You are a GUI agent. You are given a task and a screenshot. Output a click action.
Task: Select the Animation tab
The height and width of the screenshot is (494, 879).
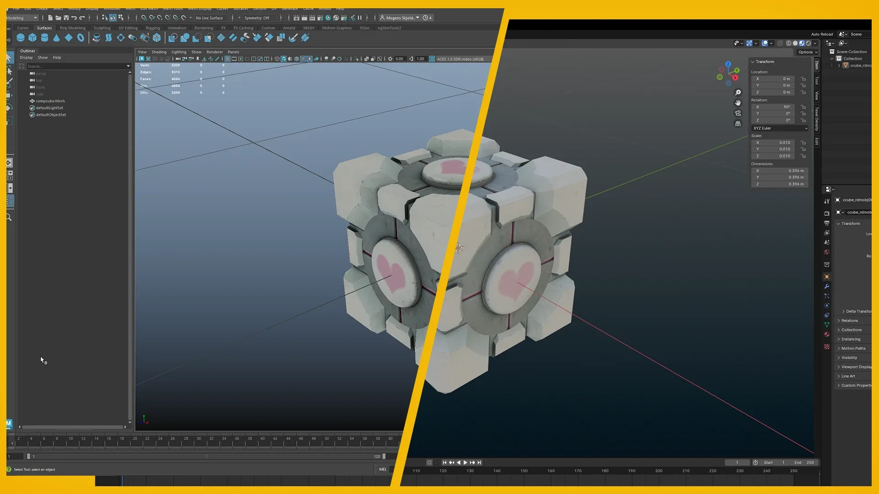(177, 28)
